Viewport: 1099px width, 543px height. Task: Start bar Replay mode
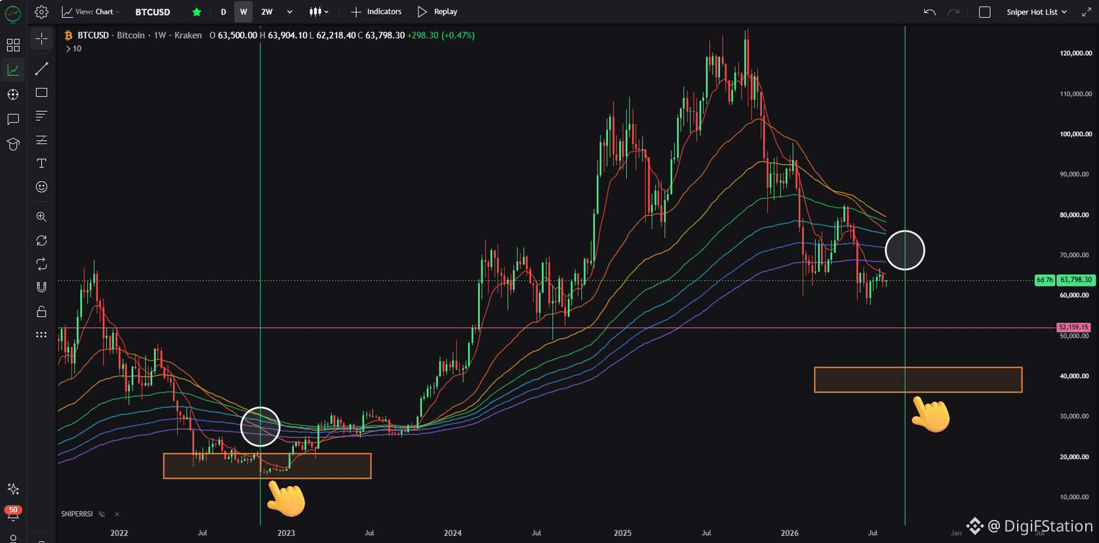[437, 12]
